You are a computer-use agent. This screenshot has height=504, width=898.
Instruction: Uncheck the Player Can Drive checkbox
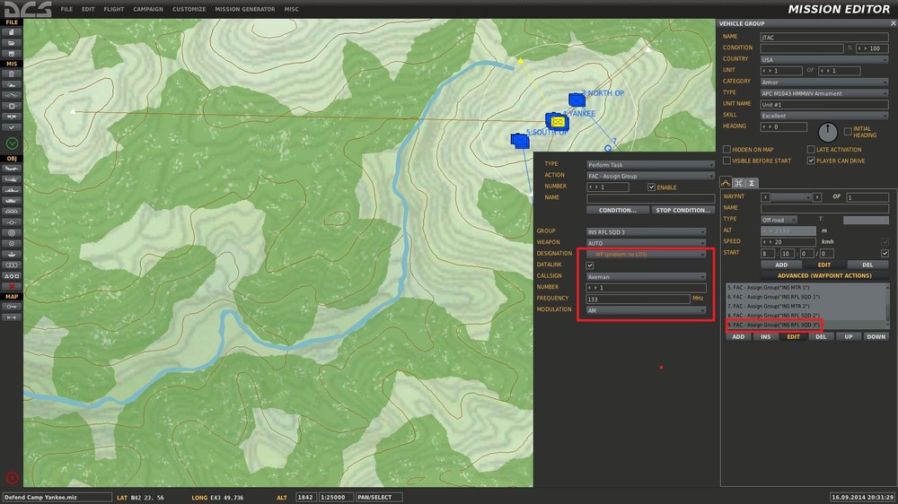tap(811, 161)
